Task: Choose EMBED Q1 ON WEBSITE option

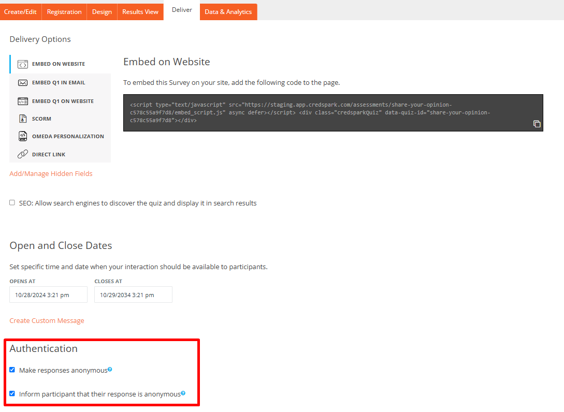Action: 61,101
